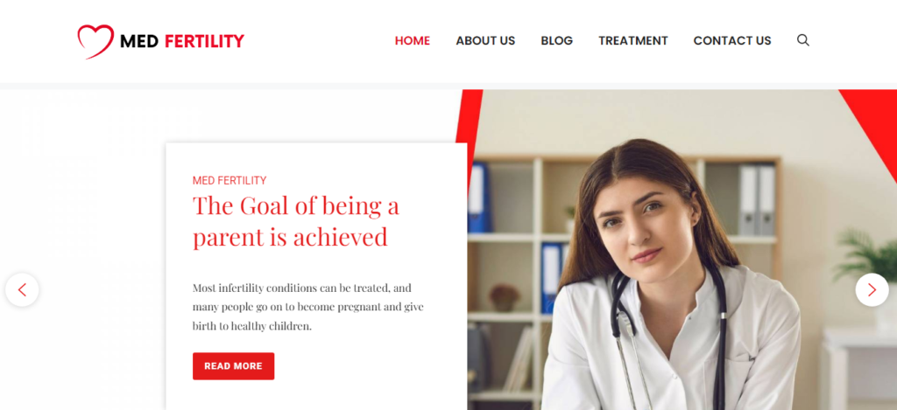Click the red heart logo icon
Image resolution: width=897 pixels, height=410 pixels.
point(95,42)
